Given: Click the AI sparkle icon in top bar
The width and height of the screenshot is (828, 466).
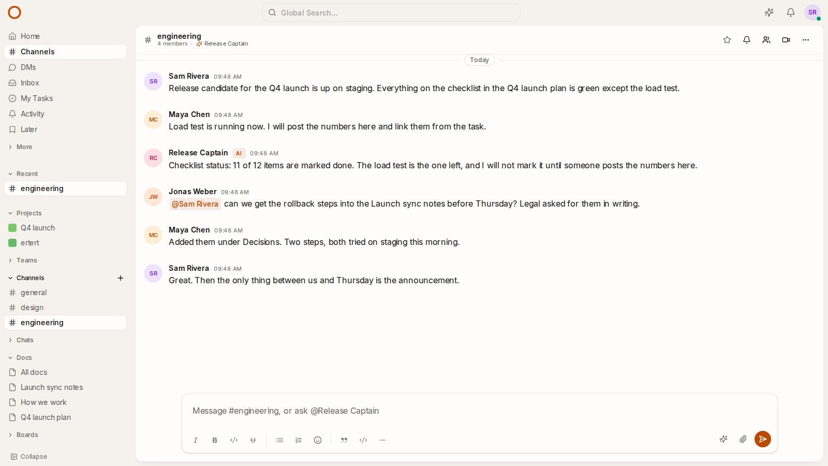Looking at the screenshot, I should click(x=769, y=12).
